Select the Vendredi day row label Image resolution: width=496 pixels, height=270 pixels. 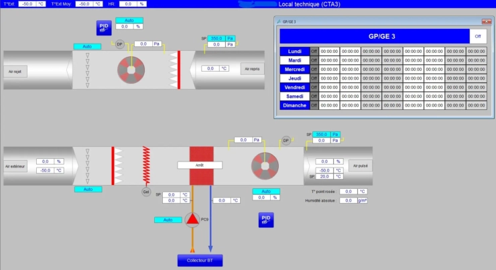[294, 87]
